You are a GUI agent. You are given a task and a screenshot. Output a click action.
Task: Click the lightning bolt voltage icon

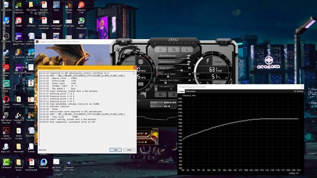[208, 61]
